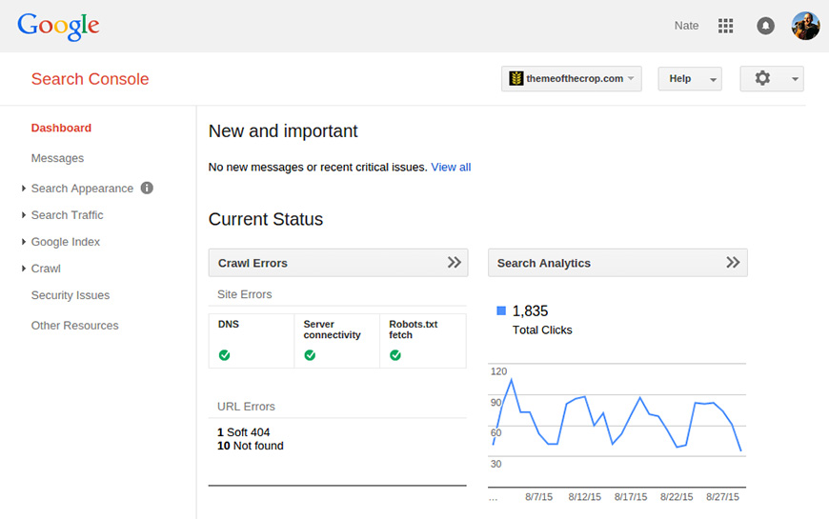Click the notifications bell icon
The width and height of the screenshot is (829, 519).
(x=765, y=26)
